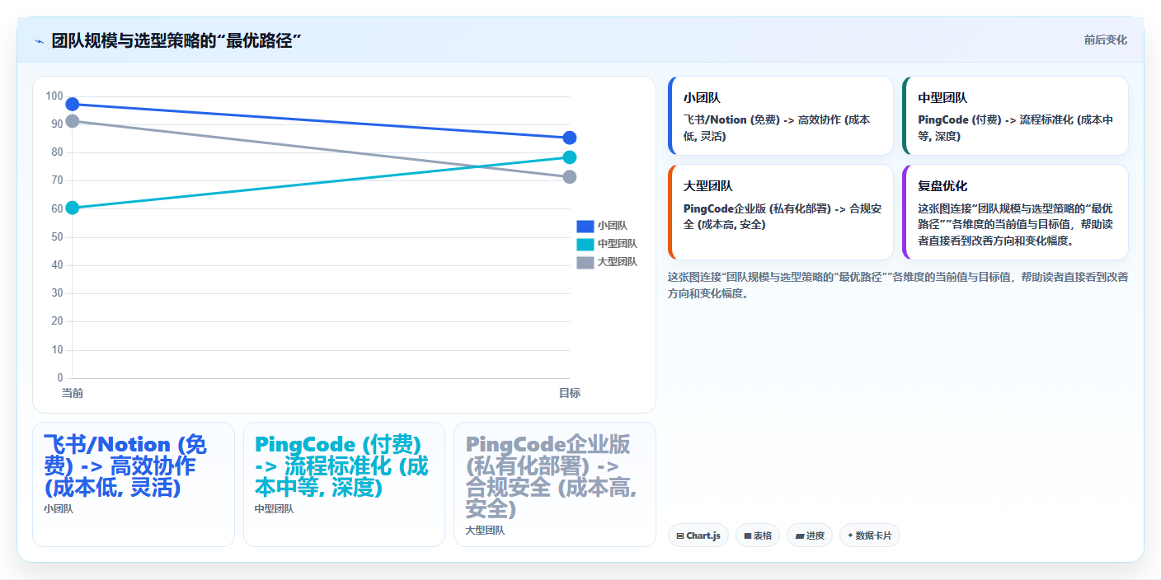Click 大型团队 data point at 目标
This screenshot has width=1161, height=580.
569,177
